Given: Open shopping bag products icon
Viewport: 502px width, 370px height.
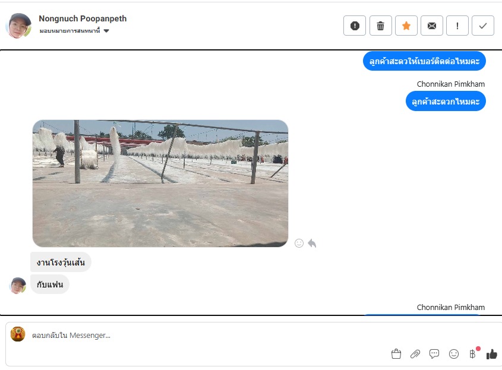Looking at the screenshot, I should (396, 354).
